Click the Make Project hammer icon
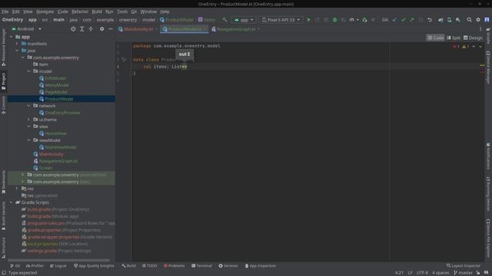The image size is (492, 276). [224, 20]
